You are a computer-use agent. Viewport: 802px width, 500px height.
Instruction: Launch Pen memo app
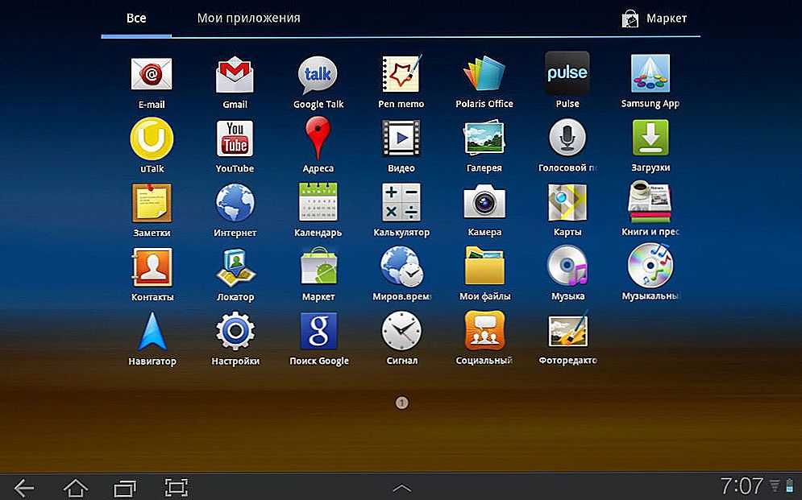401,74
